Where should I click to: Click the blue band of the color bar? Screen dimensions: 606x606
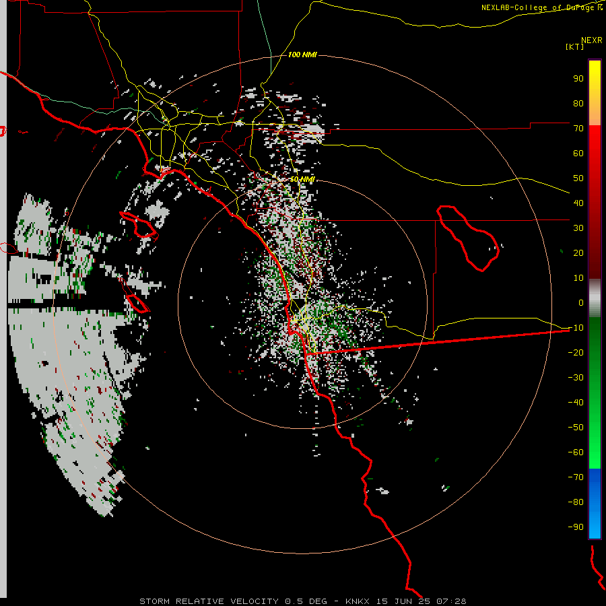point(595,503)
